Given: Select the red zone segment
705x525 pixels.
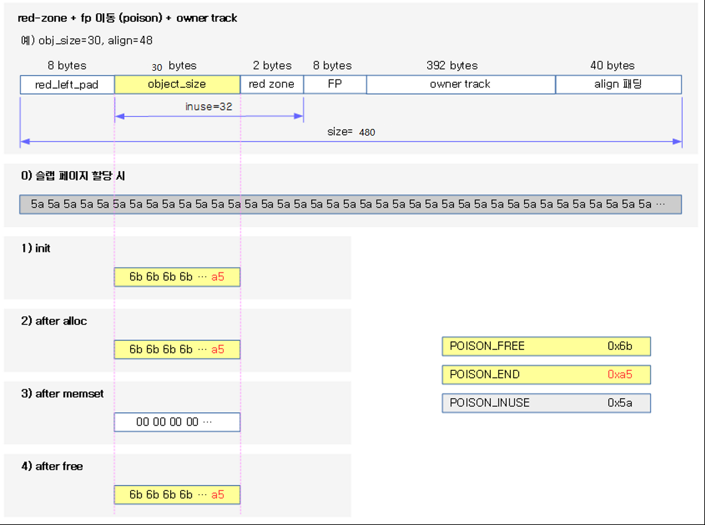Looking at the screenshot, I should coord(271,84).
